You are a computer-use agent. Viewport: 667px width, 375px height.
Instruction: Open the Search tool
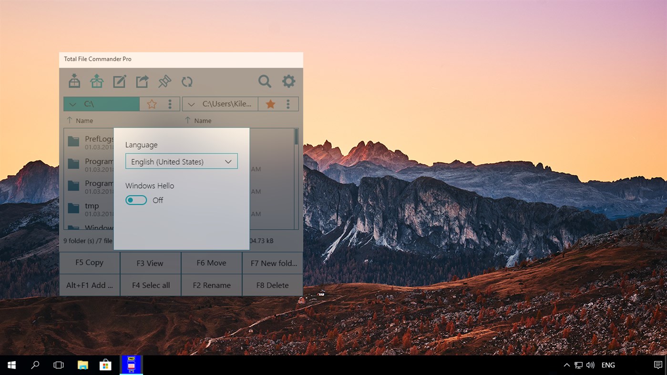pyautogui.click(x=265, y=81)
